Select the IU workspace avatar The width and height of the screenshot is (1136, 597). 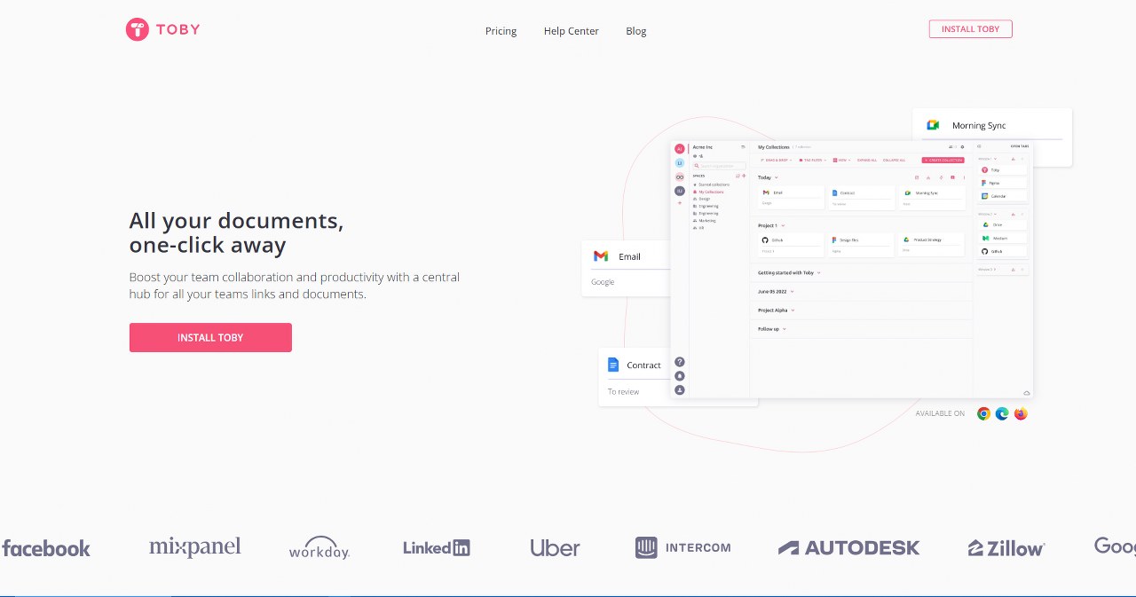(680, 191)
